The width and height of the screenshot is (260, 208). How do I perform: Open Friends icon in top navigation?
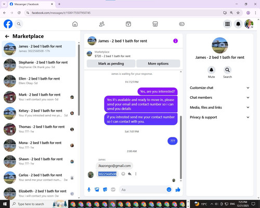click(102, 24)
